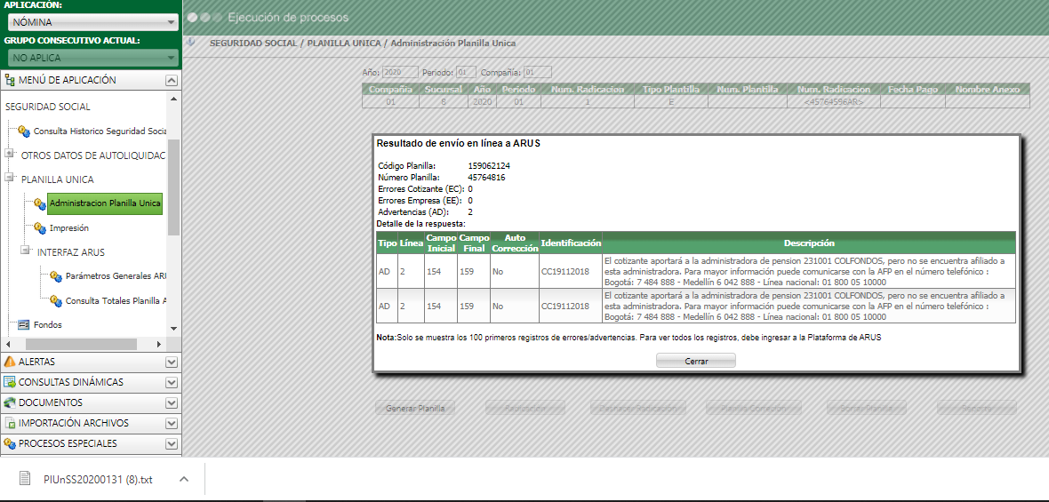This screenshot has height=502, width=1049.
Task: Click Código Planilla value 159062124
Action: 489,166
